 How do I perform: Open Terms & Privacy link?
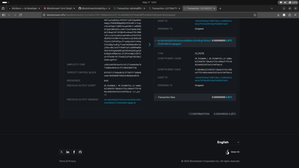click(68, 161)
